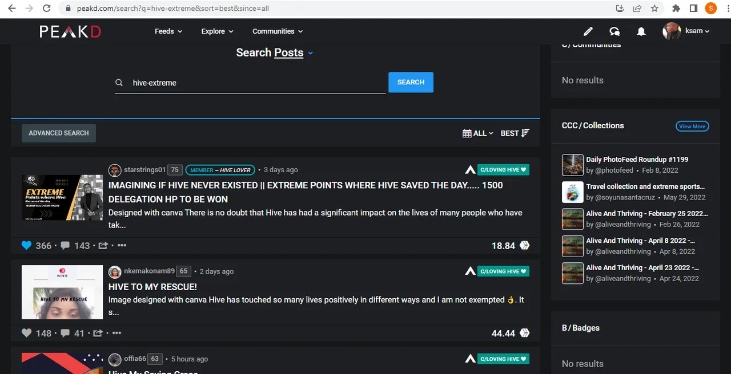Reload the page with refresh icon
731x374 pixels.
click(x=47, y=9)
